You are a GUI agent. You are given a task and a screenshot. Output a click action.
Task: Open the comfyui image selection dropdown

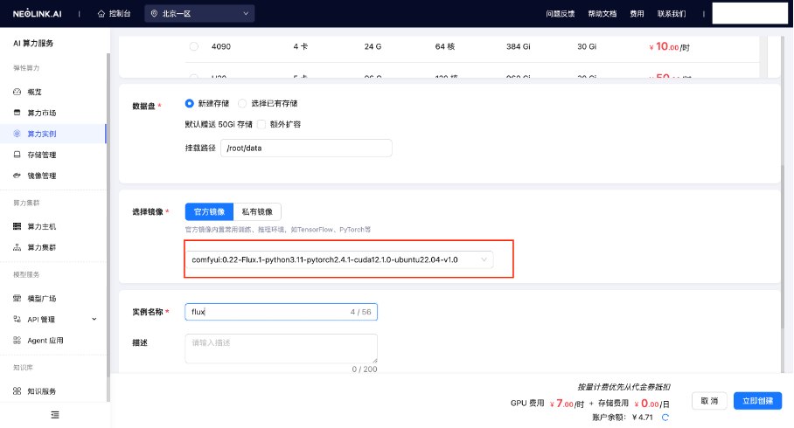click(338, 259)
